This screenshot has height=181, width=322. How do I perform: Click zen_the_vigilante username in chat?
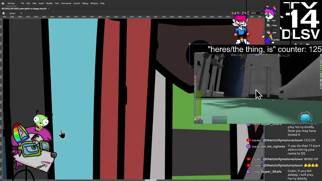[273, 147]
